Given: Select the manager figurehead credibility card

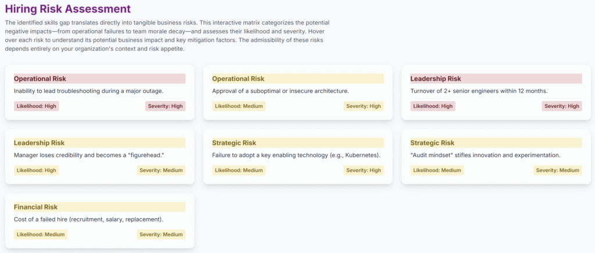Looking at the screenshot, I should coord(99,157).
